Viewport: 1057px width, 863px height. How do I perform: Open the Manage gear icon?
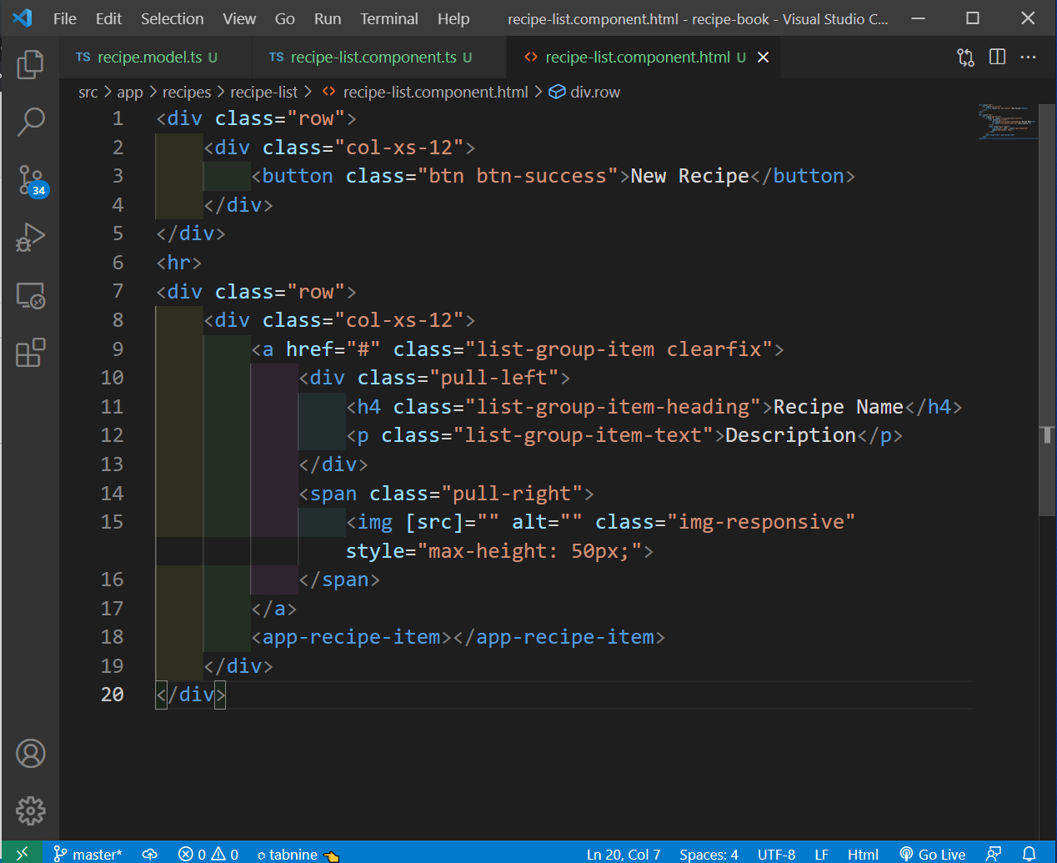click(31, 810)
